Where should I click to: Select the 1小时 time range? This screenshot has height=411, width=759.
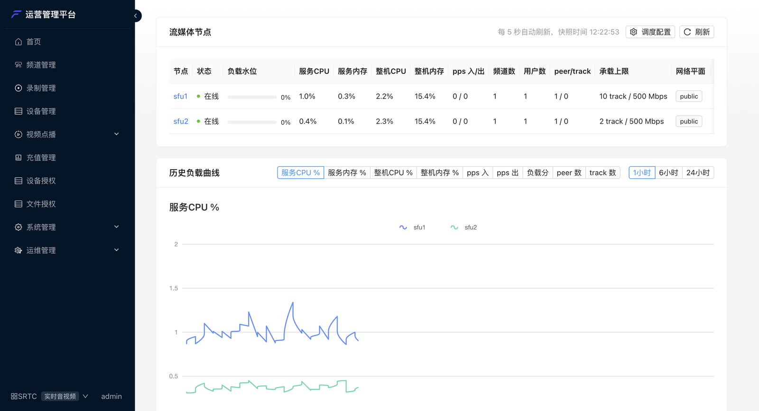pos(642,173)
